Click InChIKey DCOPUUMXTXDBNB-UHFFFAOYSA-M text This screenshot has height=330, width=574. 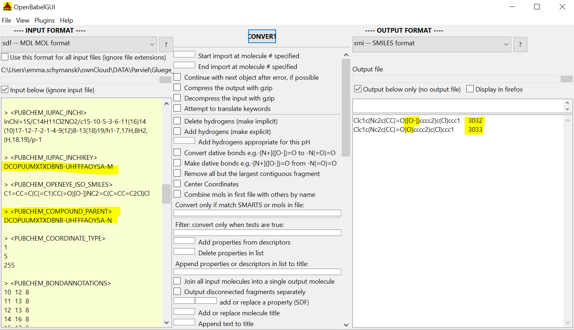click(58, 167)
